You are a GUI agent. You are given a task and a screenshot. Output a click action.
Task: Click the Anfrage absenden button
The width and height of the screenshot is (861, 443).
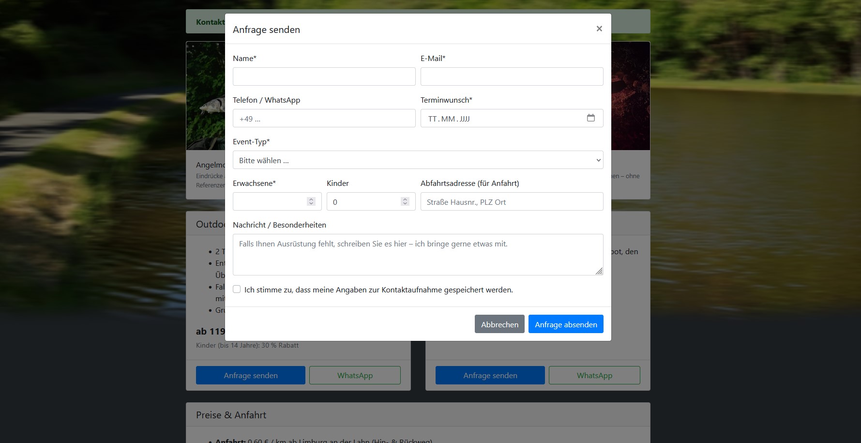[x=566, y=324]
